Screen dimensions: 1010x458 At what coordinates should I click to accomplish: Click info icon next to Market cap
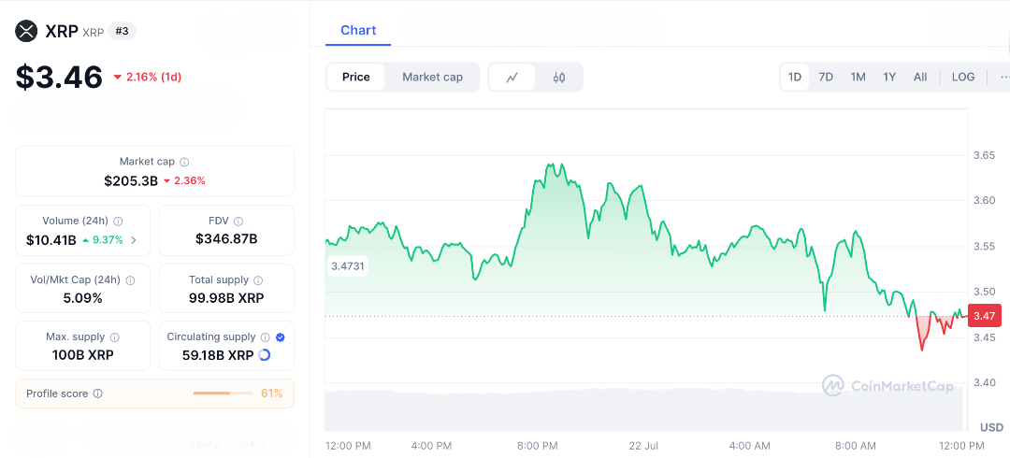click(x=184, y=162)
